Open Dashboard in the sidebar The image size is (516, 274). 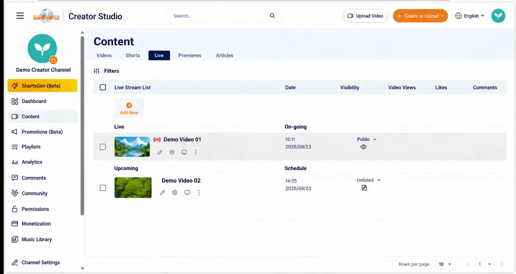point(42,101)
